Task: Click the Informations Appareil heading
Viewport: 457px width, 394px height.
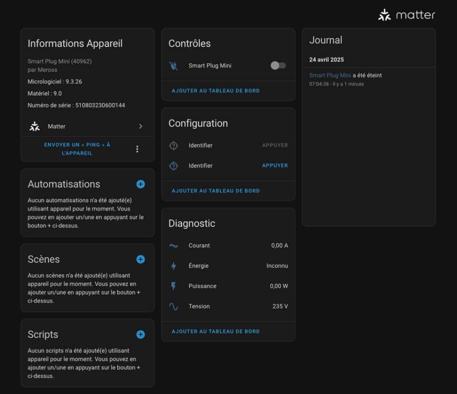Action: [75, 44]
